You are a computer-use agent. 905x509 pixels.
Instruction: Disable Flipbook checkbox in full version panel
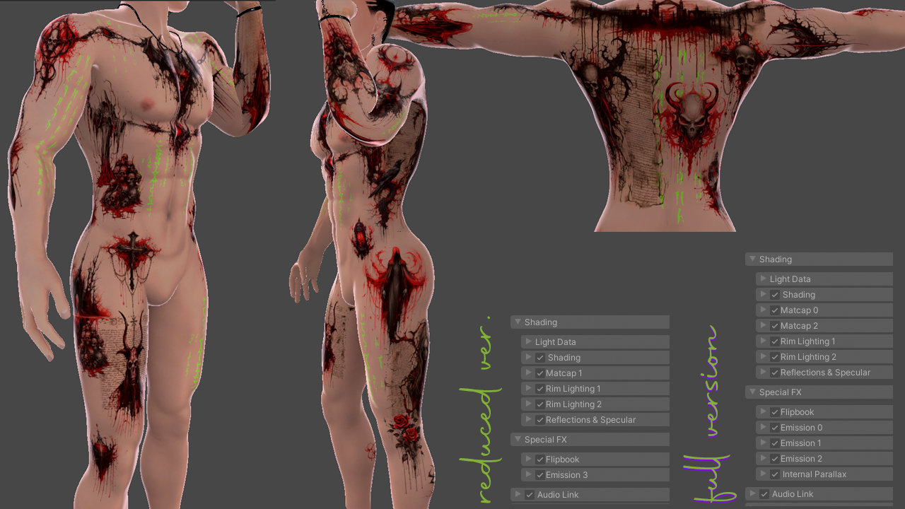click(775, 412)
